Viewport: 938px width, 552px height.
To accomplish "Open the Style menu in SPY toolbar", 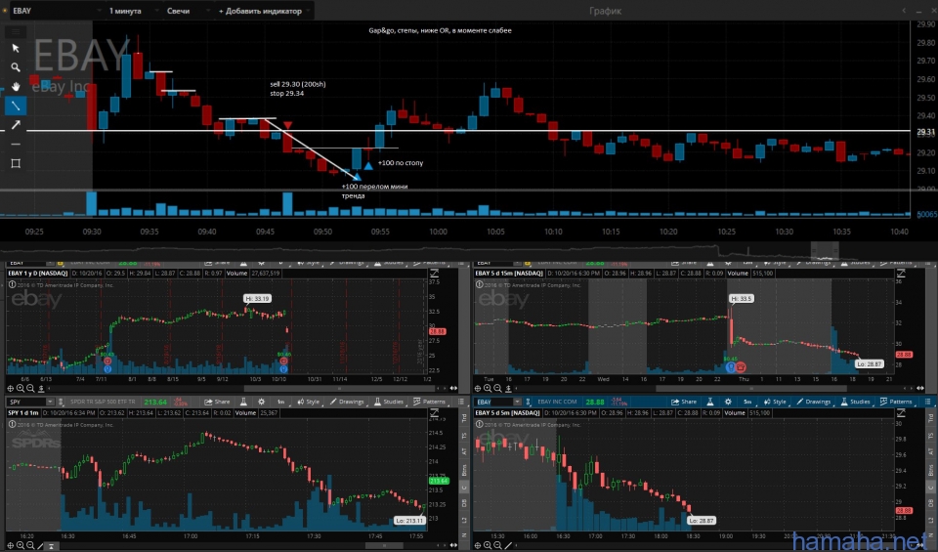I will coord(308,402).
